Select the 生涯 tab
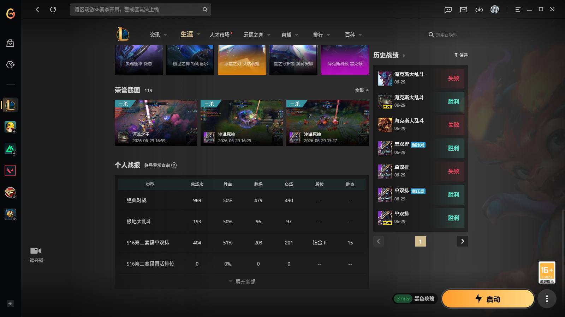This screenshot has width=565, height=317. click(x=187, y=34)
